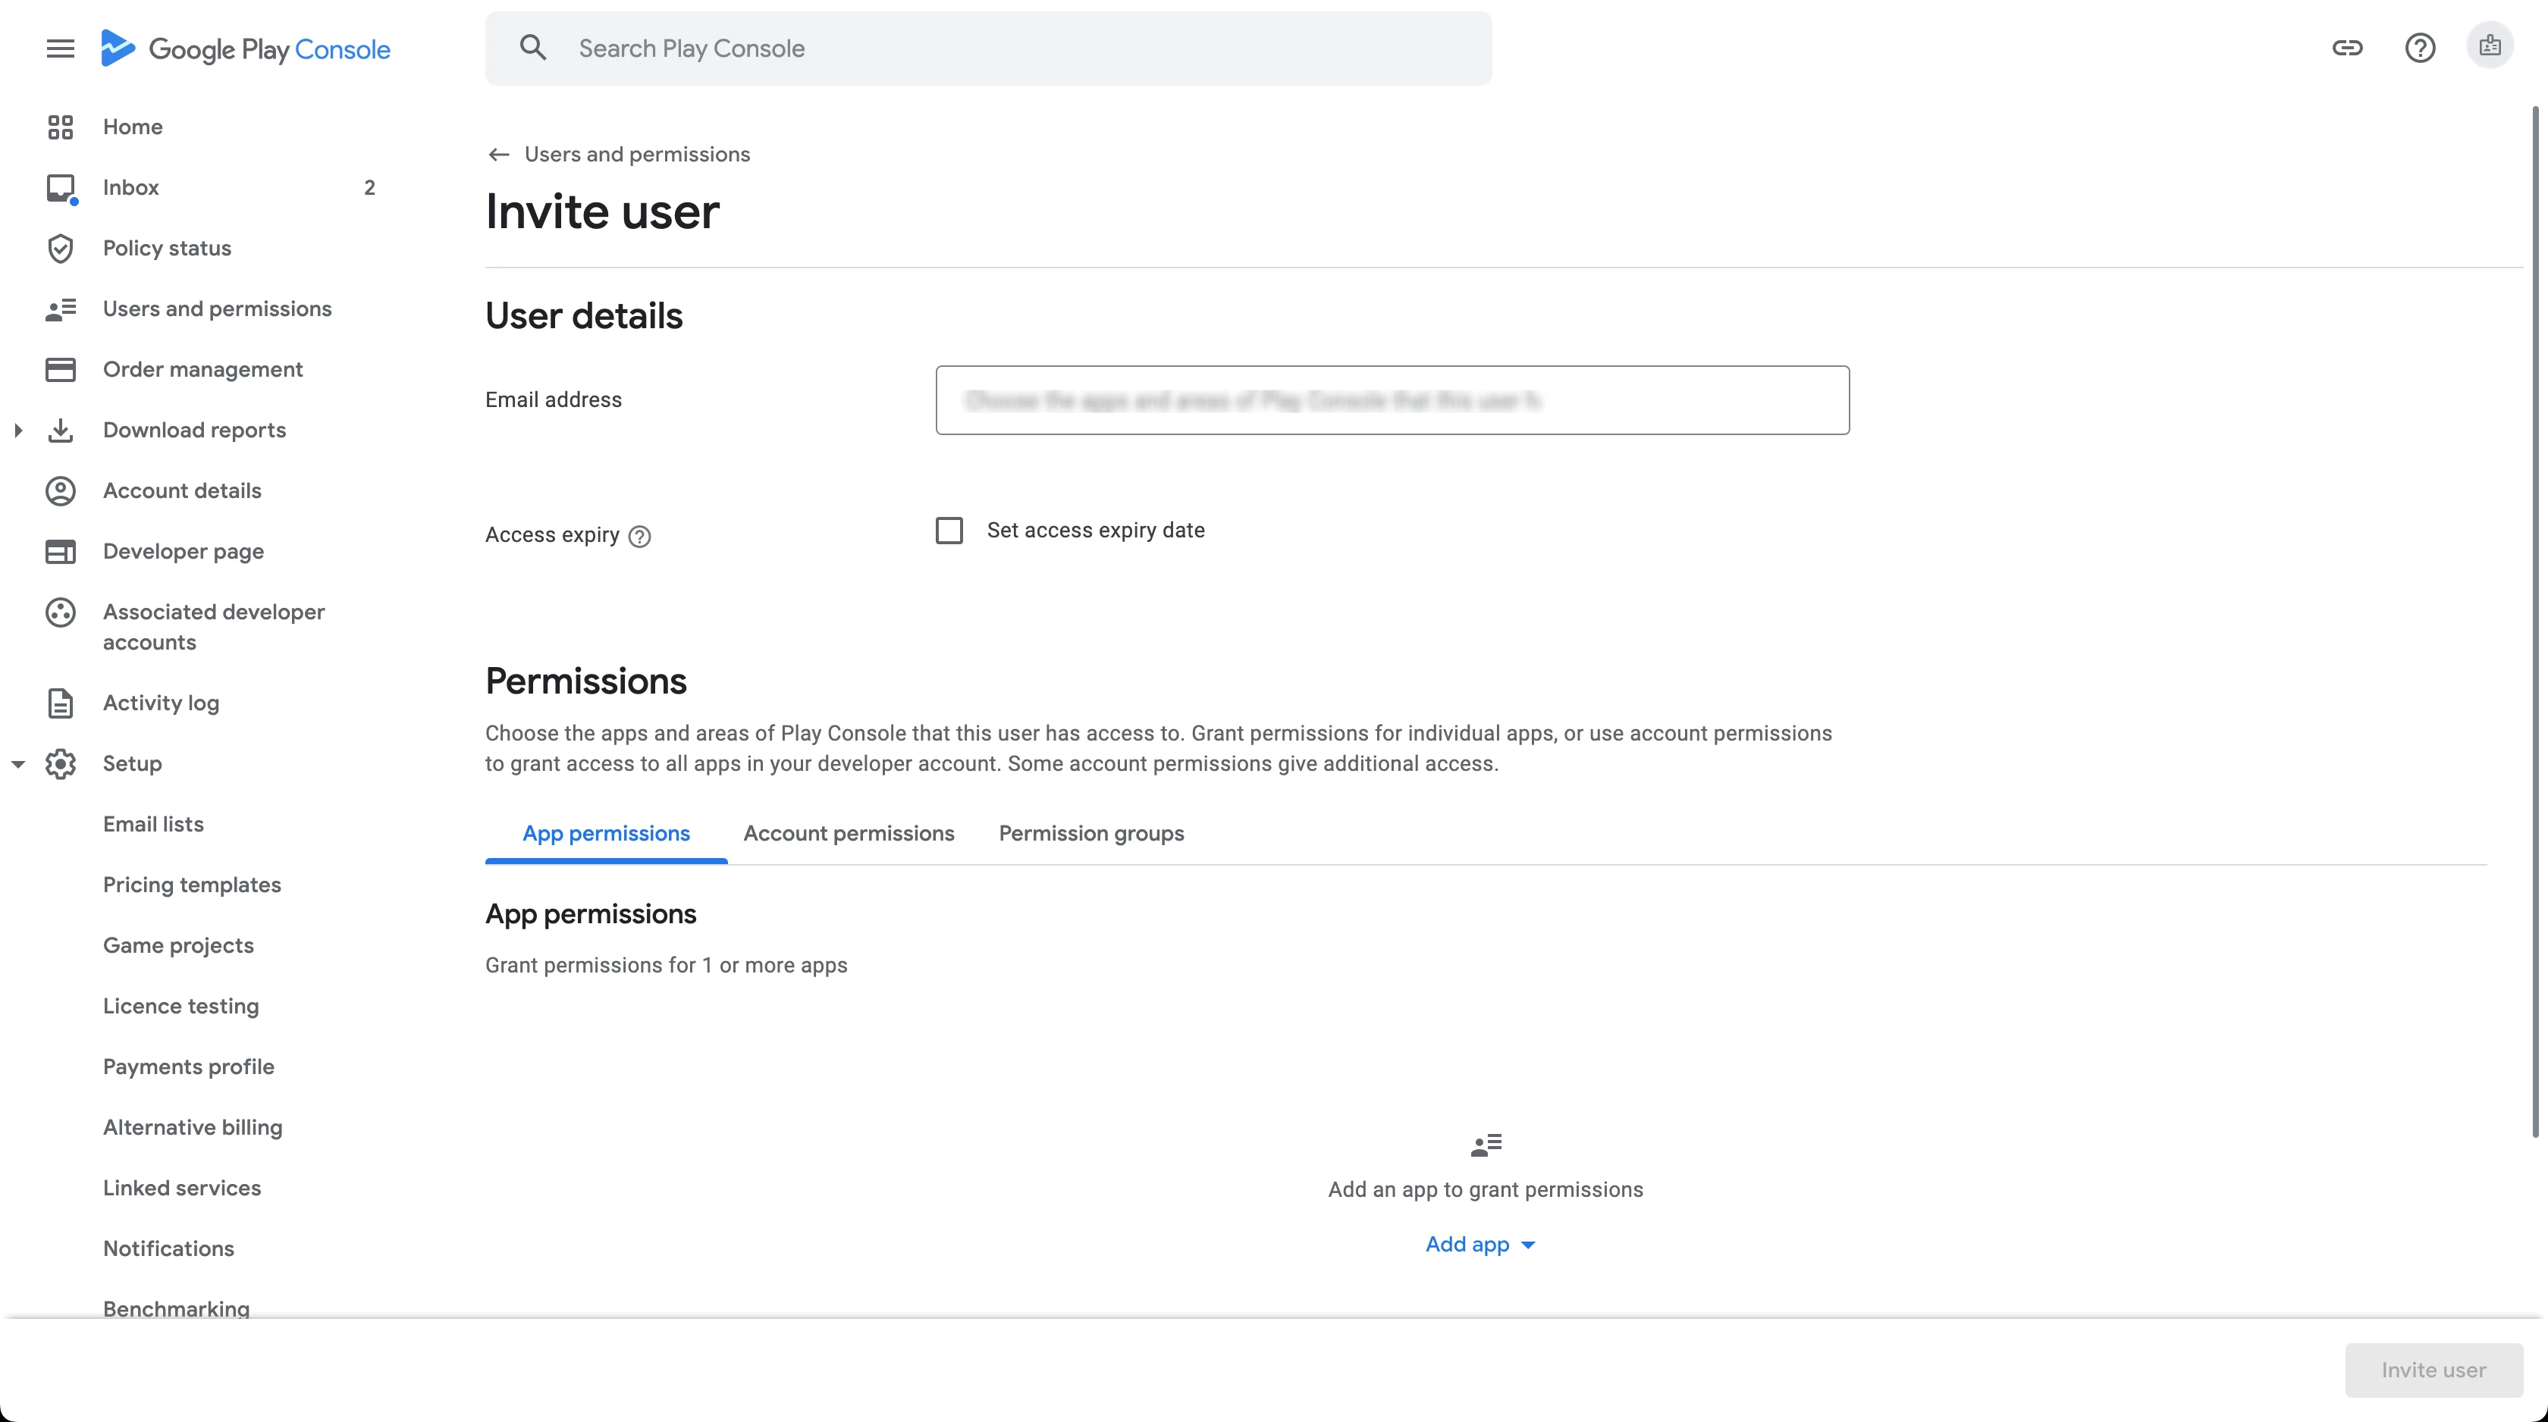Viewport: 2548px width, 1422px height.
Task: Click the Order management card icon
Action: (x=61, y=370)
